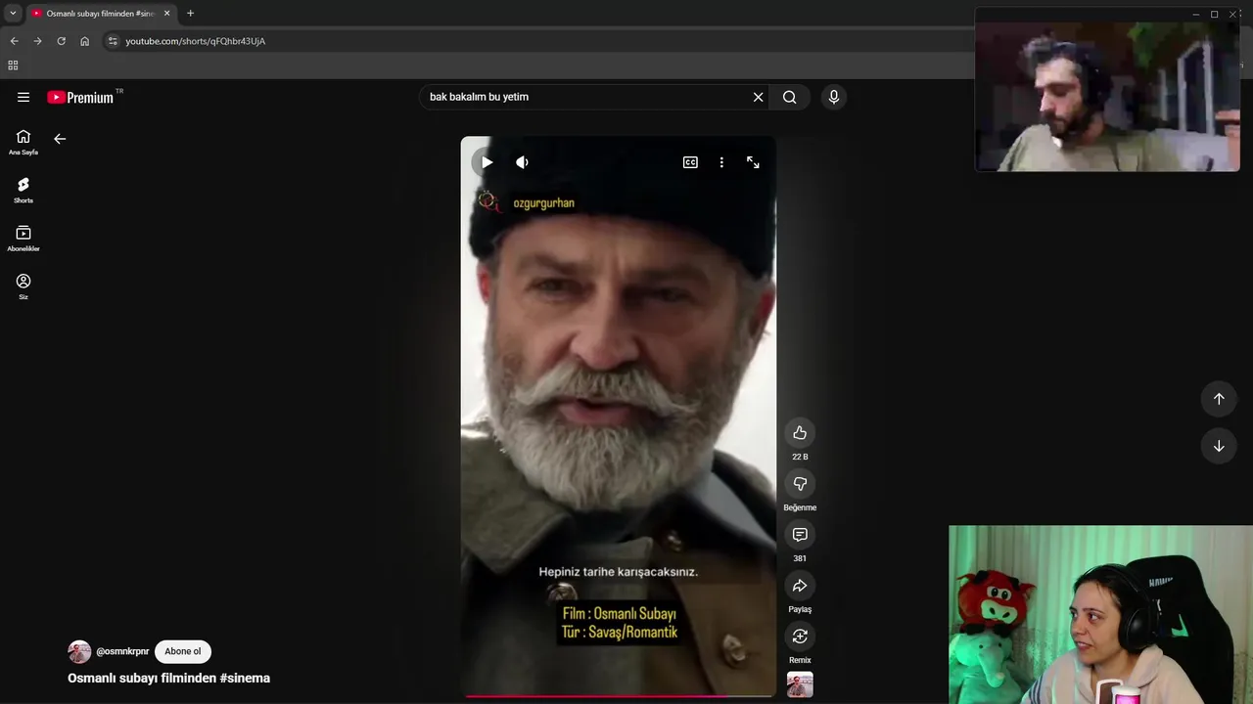This screenshot has width=1253, height=704.
Task: Open Shorts in the sidebar
Action: pos(23,190)
